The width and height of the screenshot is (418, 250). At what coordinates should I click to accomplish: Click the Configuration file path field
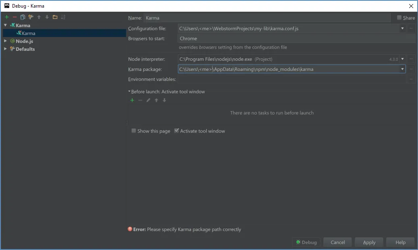(289, 28)
